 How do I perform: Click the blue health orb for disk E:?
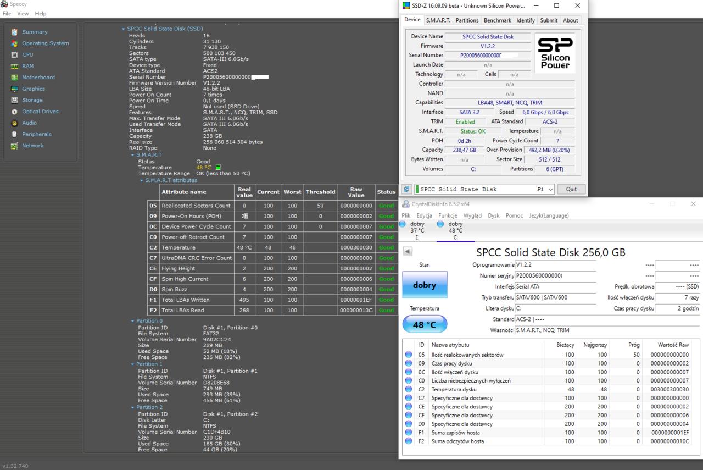click(x=403, y=224)
